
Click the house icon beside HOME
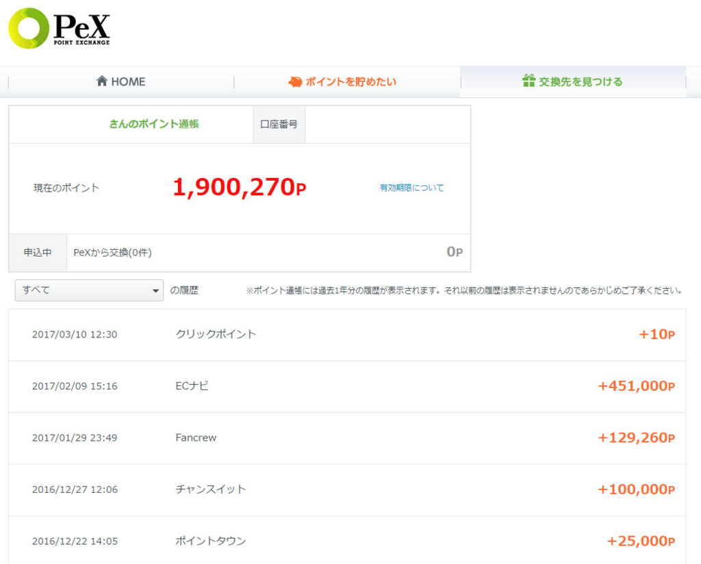[102, 81]
